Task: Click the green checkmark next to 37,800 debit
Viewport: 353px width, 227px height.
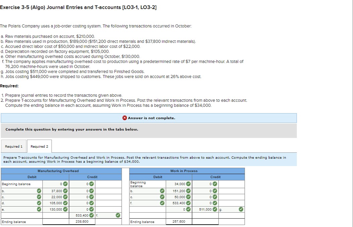Action: (x=65, y=192)
